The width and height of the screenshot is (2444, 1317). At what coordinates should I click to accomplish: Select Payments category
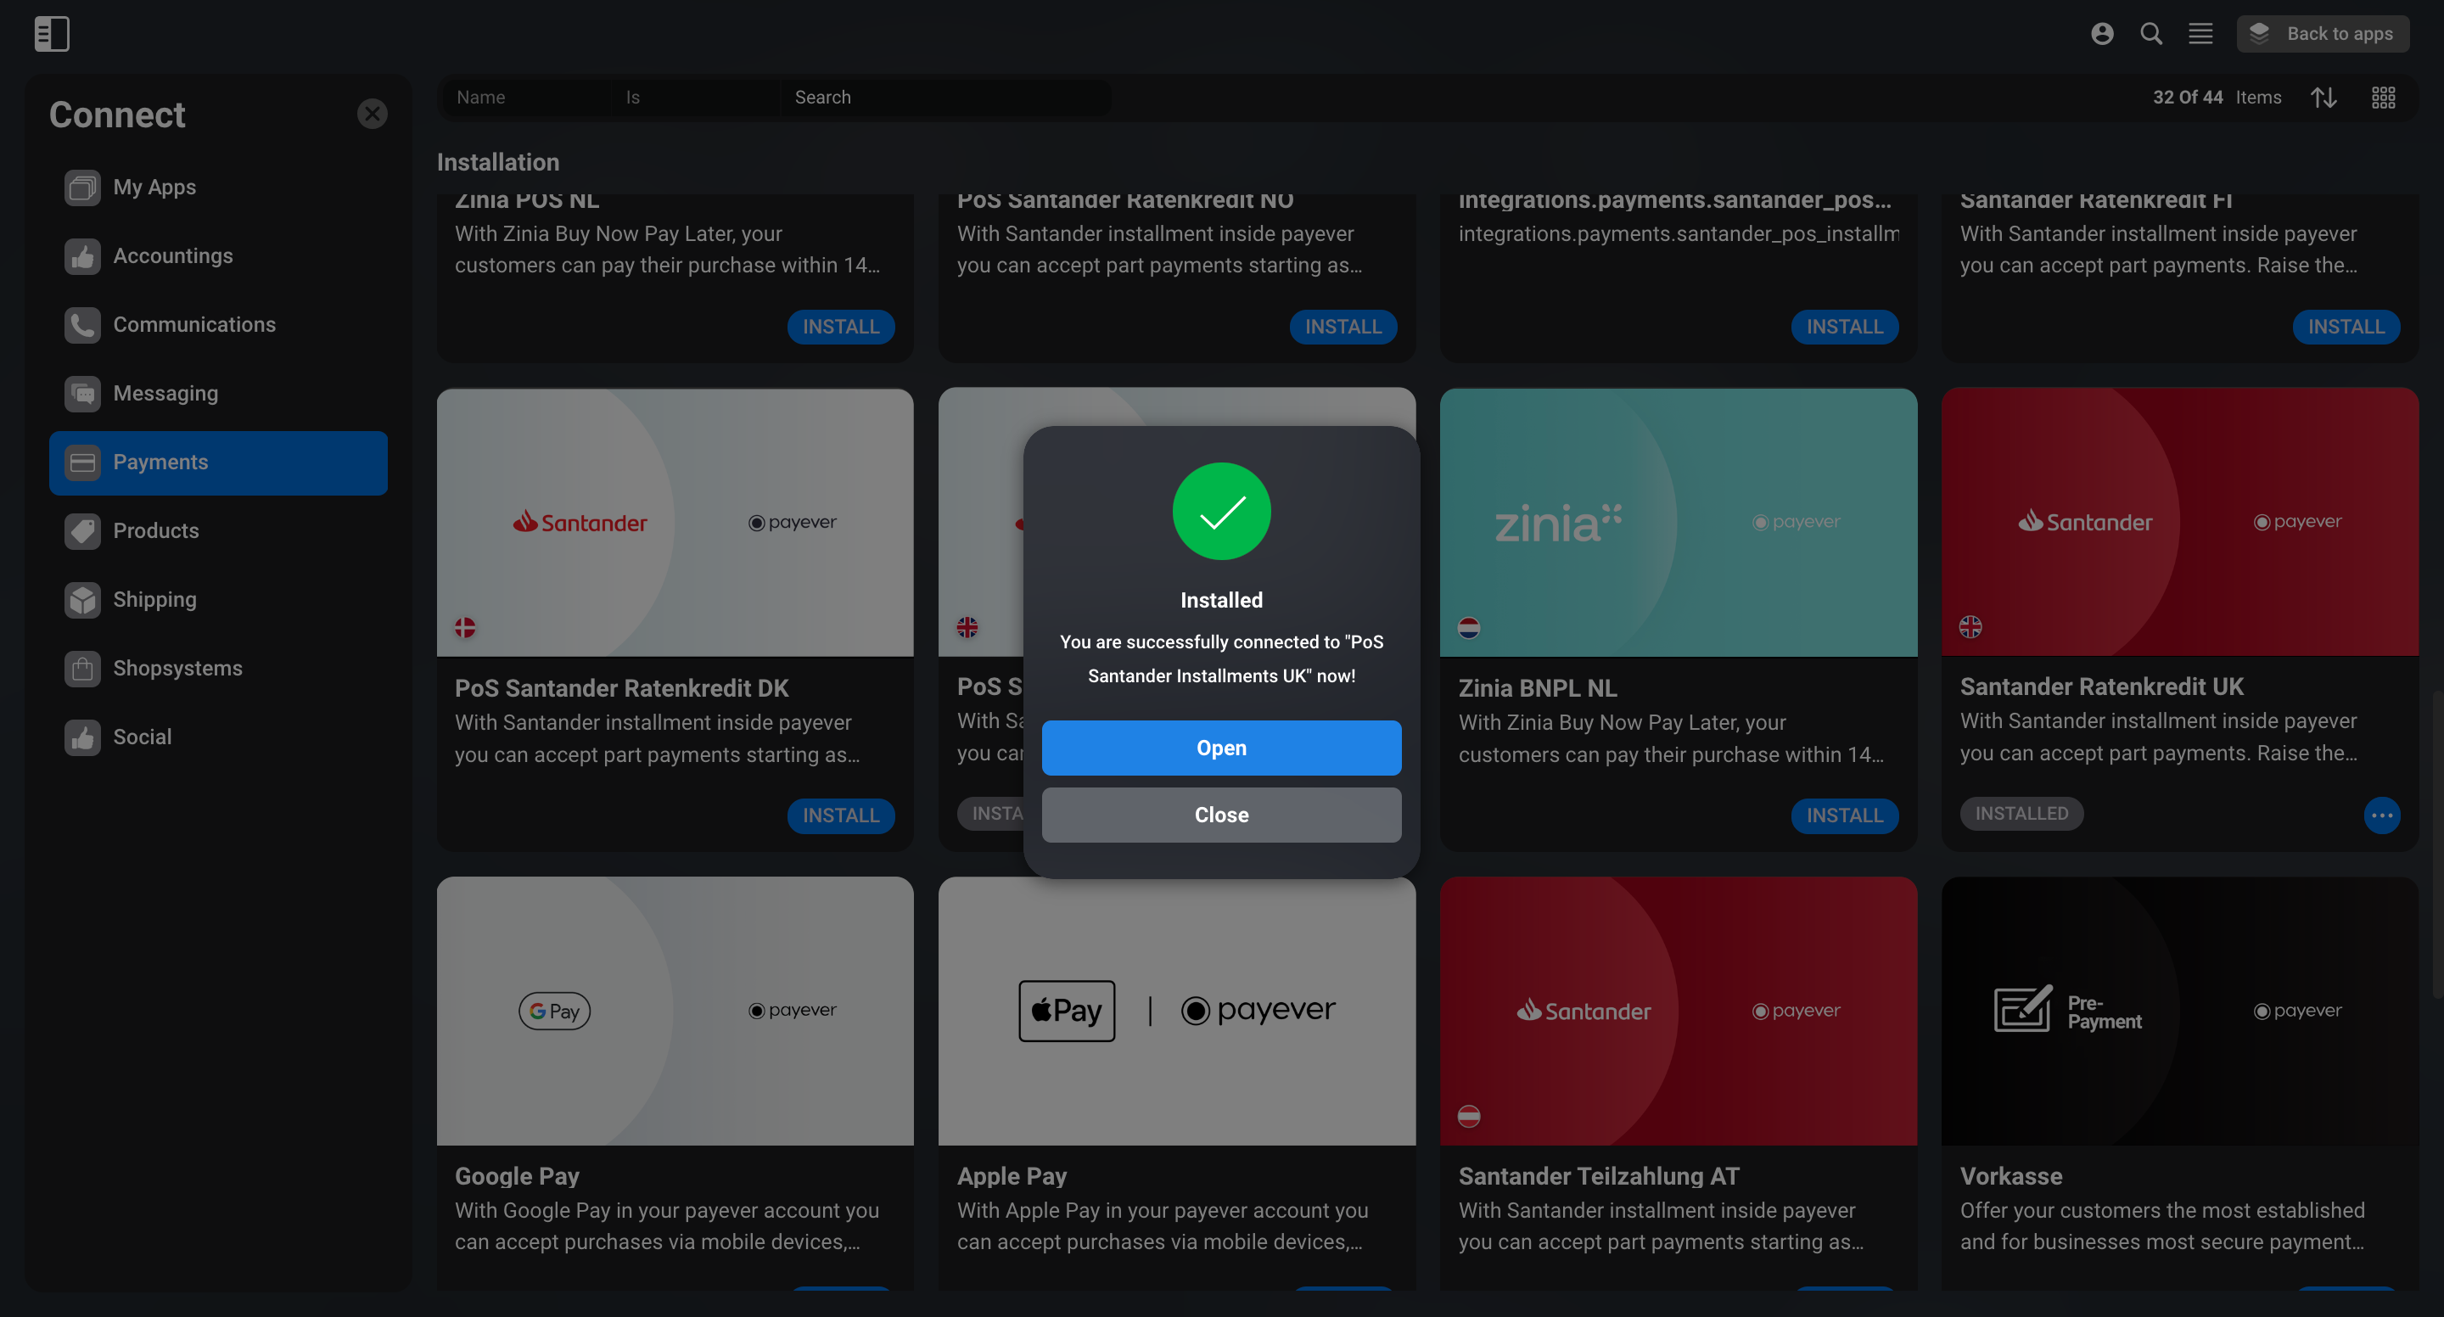218,463
